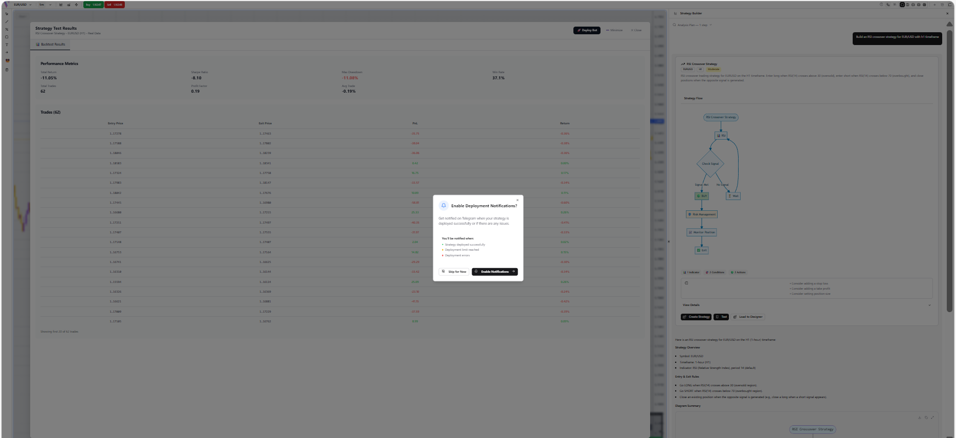The width and height of the screenshot is (956, 438).
Task: Click Enable Notifications button
Action: click(x=495, y=272)
